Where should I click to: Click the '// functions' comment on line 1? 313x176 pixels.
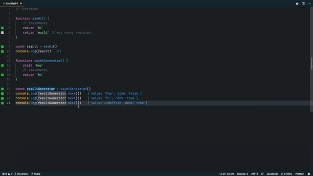point(26,9)
